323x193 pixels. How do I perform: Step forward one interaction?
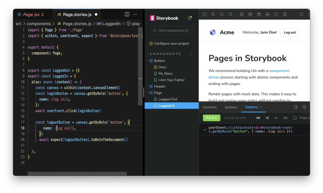(276, 118)
